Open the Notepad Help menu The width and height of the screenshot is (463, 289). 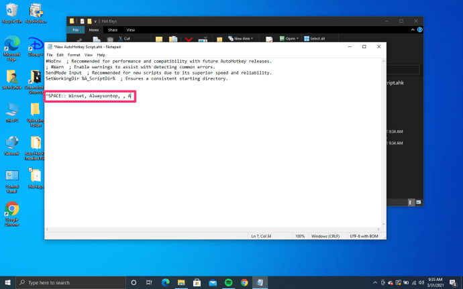101,55
